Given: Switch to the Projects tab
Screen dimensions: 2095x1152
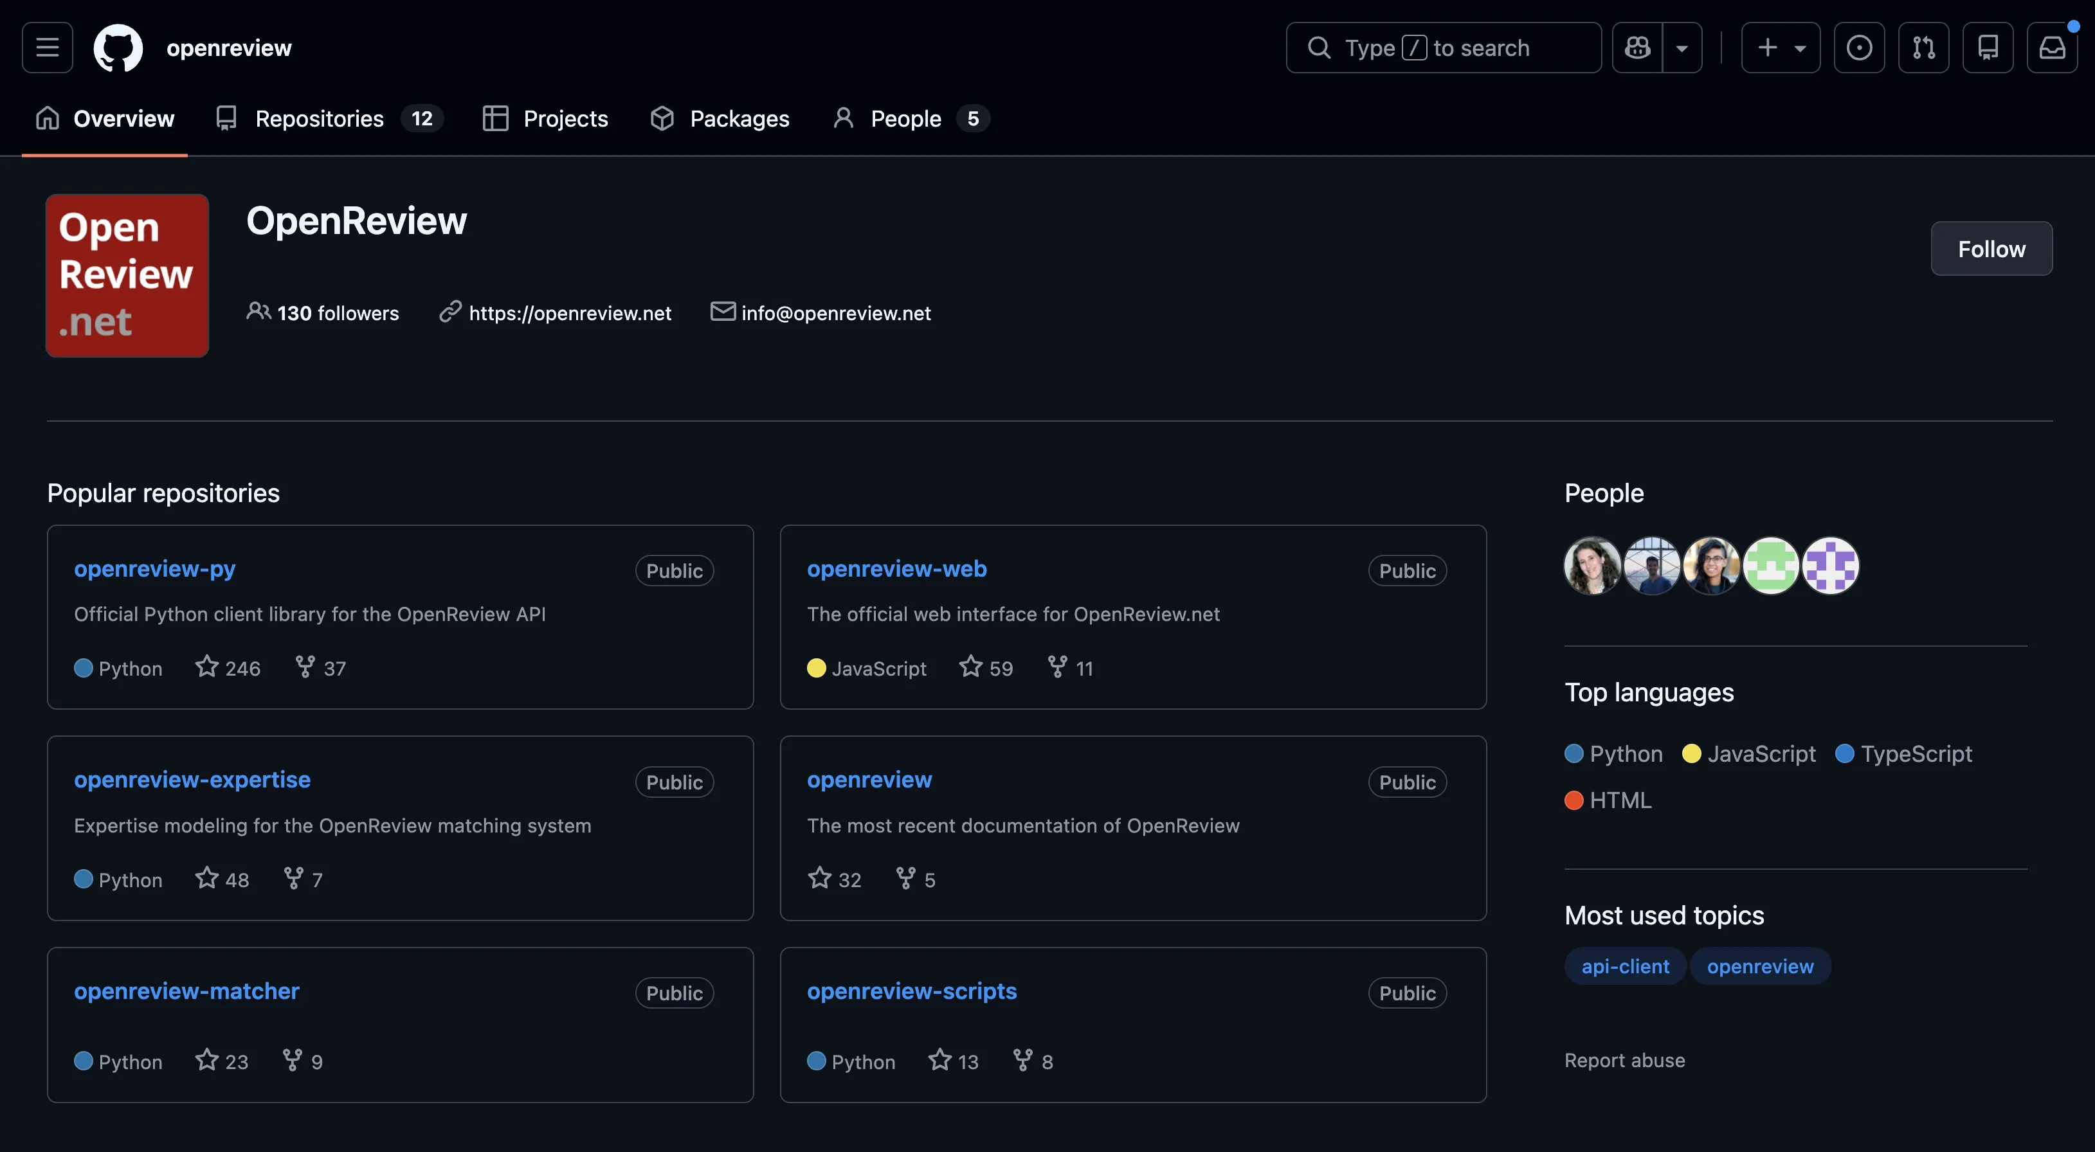Looking at the screenshot, I should click(x=545, y=119).
